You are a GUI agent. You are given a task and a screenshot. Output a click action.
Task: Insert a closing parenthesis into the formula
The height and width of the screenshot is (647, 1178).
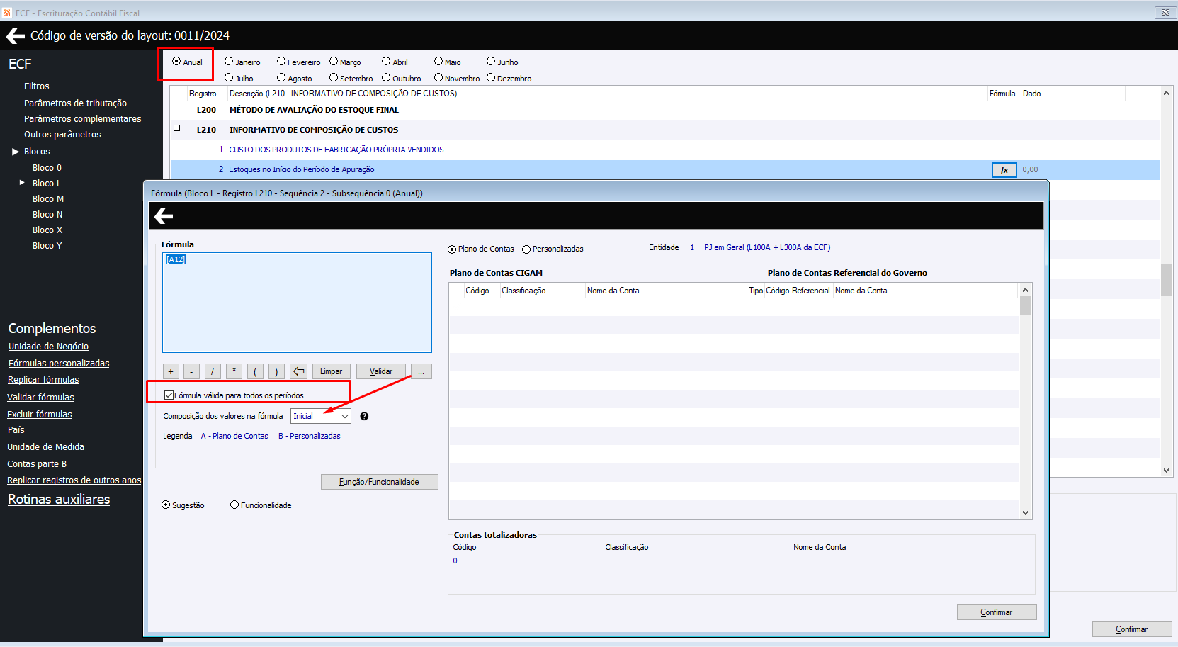click(276, 371)
